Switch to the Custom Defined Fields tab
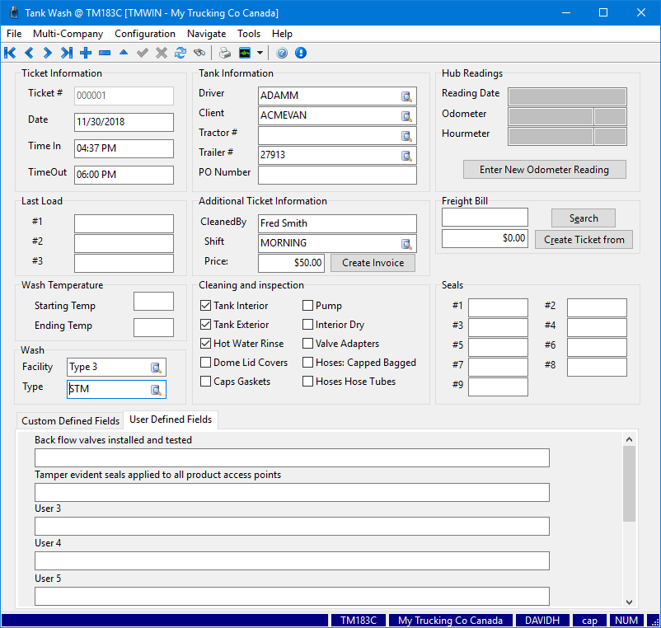This screenshot has height=628, width=661. (70, 421)
